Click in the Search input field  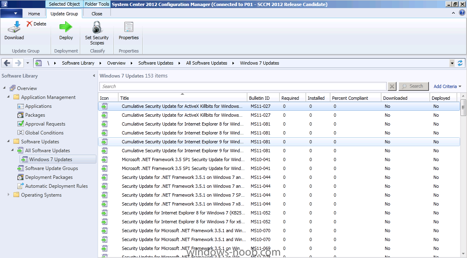click(243, 86)
